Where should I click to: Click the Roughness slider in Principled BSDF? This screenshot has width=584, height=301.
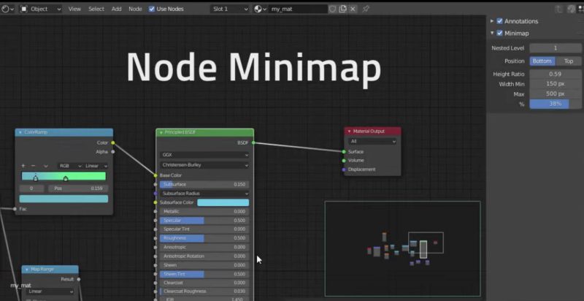[204, 238]
